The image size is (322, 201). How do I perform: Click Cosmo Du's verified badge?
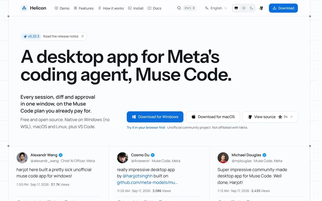click(153, 155)
